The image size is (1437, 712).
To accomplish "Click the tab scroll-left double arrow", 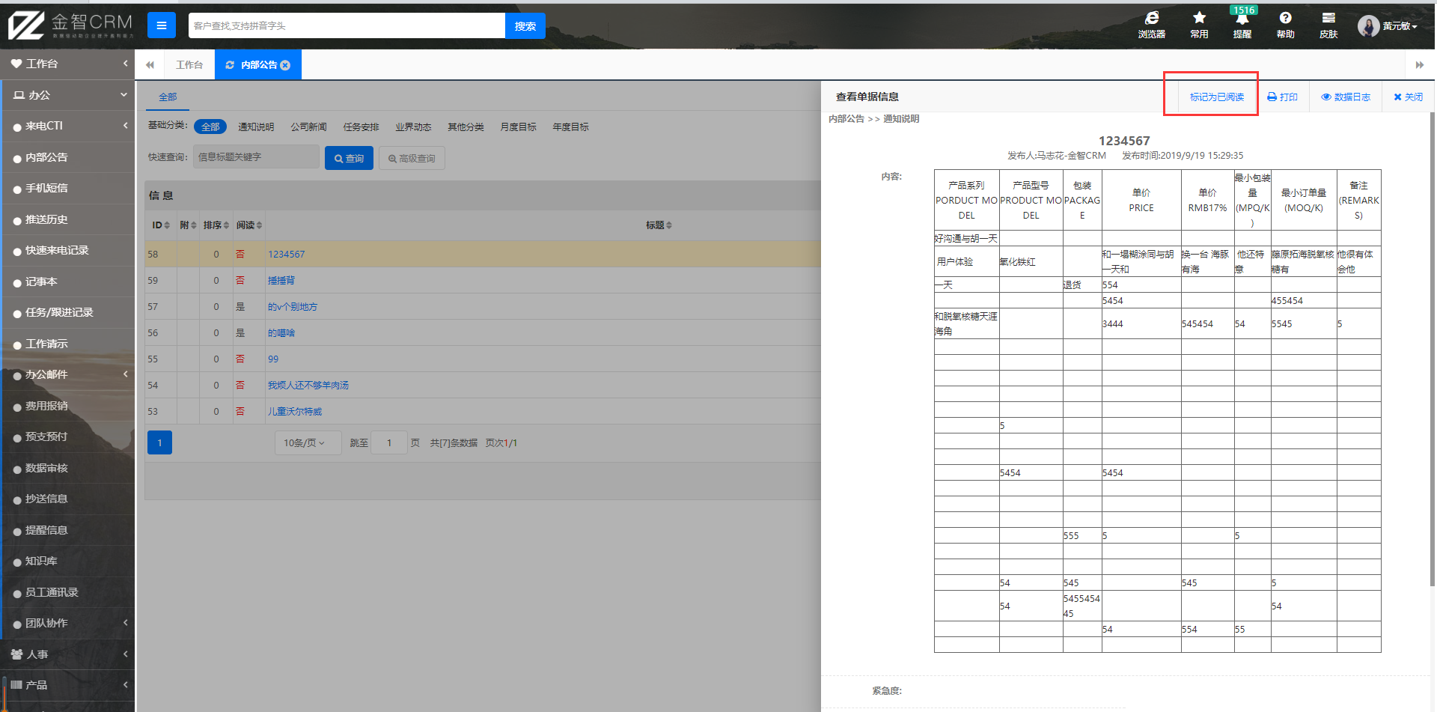I will [150, 65].
